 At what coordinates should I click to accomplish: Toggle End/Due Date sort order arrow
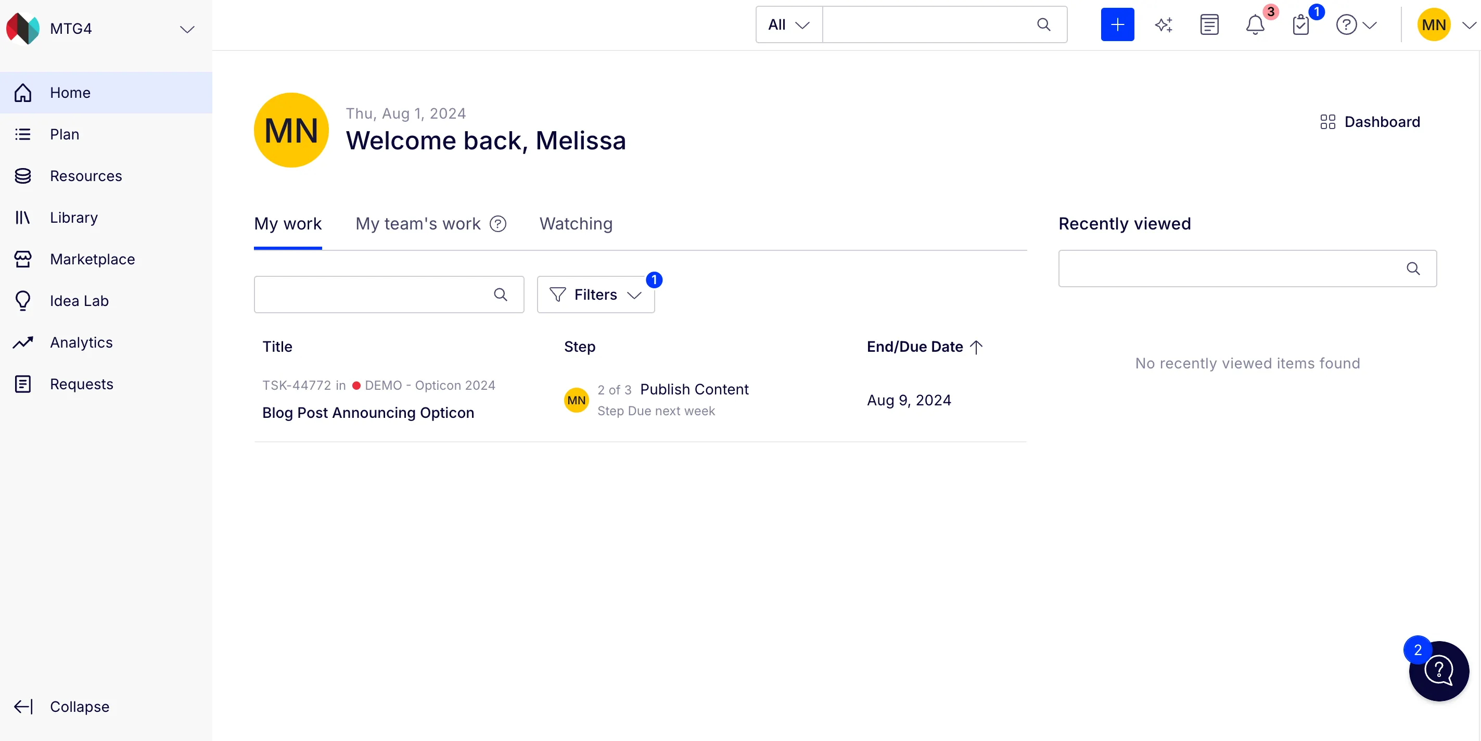click(976, 347)
